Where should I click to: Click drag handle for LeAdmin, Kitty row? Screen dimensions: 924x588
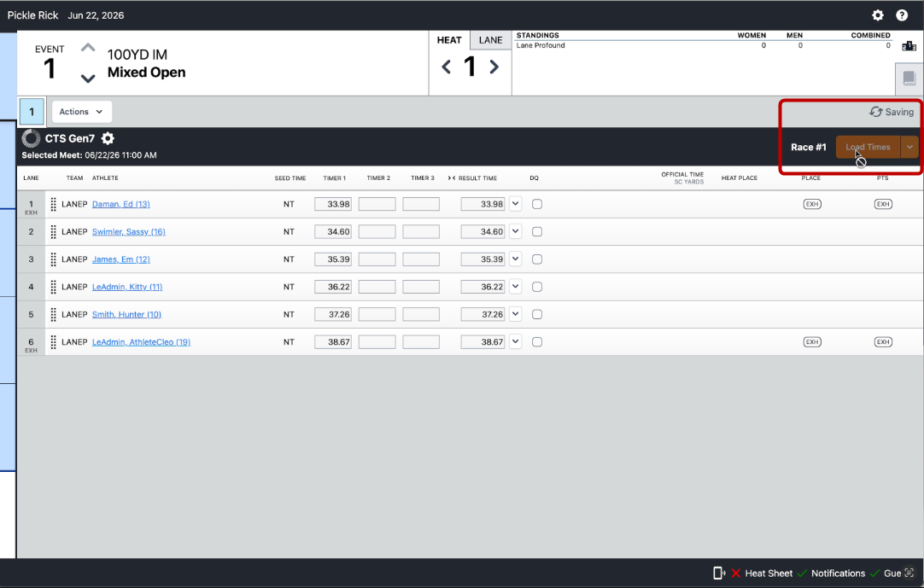pyautogui.click(x=53, y=287)
